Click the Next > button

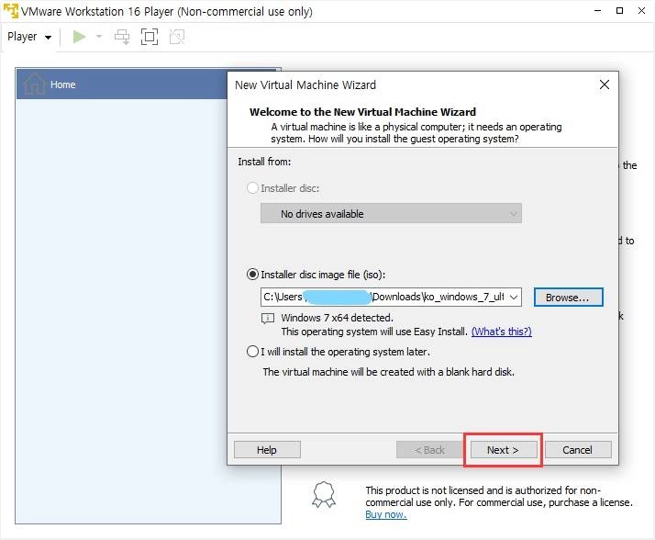[x=504, y=450]
